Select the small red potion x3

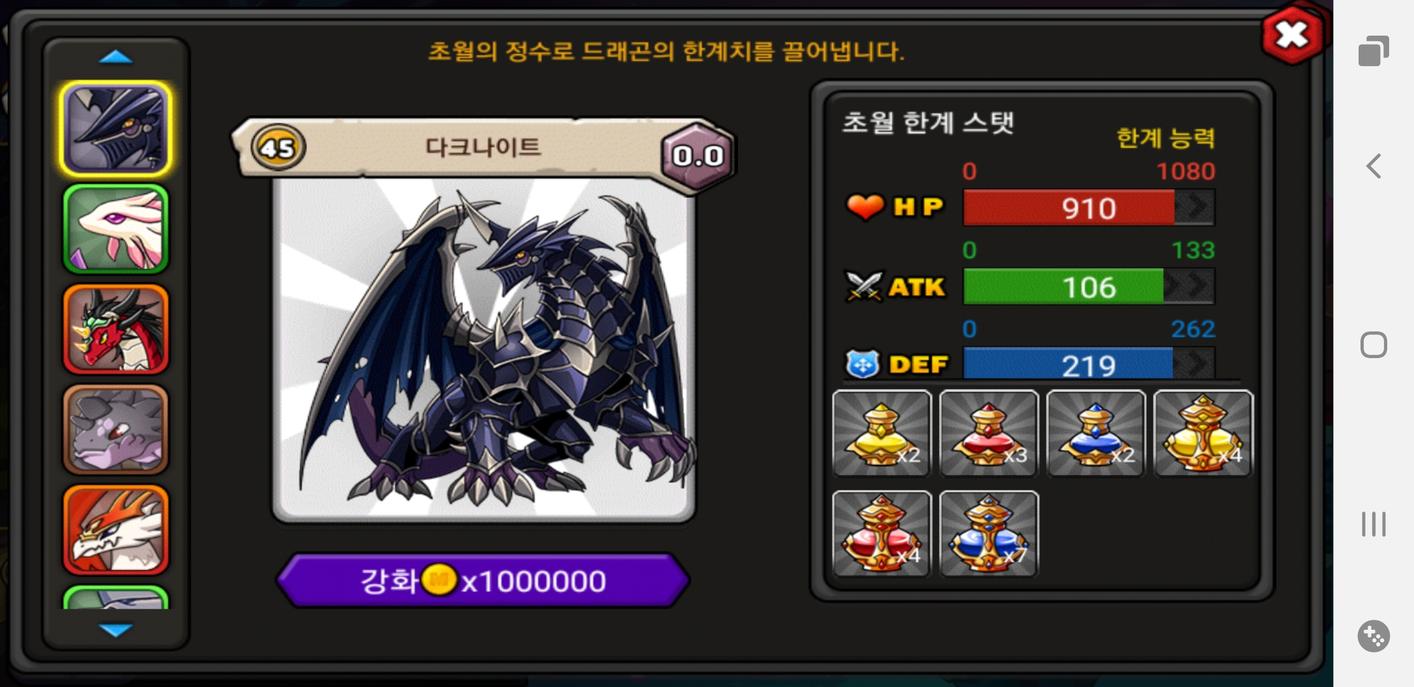(x=989, y=433)
